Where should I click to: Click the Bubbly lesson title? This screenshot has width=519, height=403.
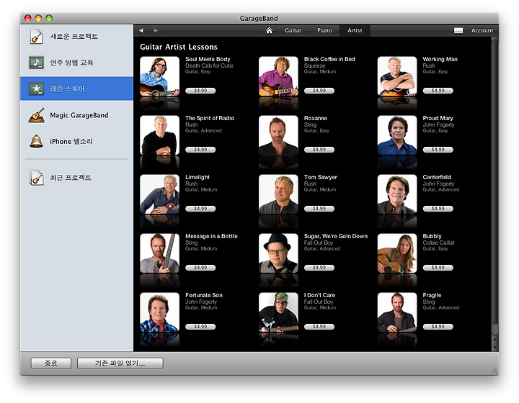432,236
